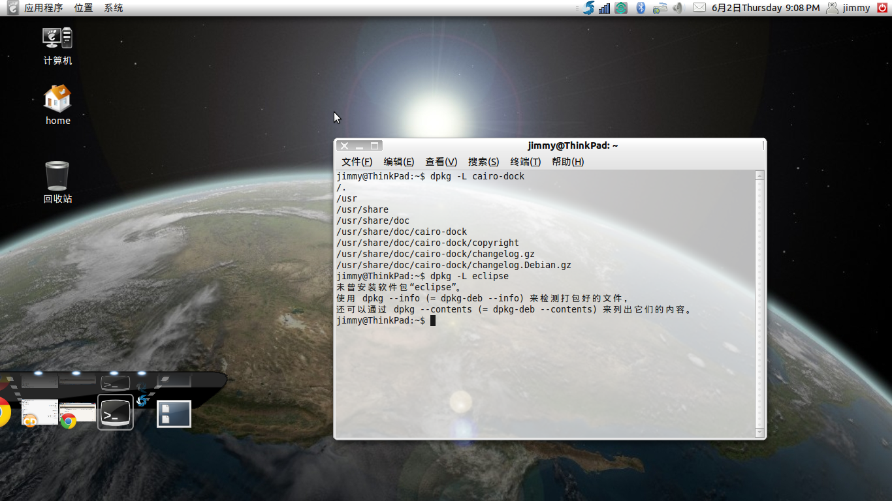
Task: Open the 应用程序 (Applications) menu
Action: [43, 8]
